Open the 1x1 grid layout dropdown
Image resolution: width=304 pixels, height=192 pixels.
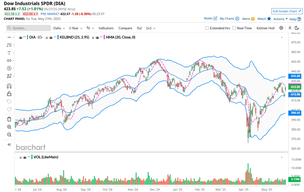(x=151, y=28)
